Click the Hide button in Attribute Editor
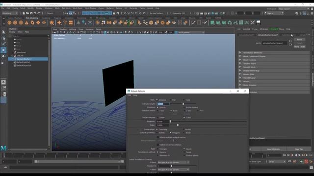Image resolution: width=314 pixels, height=176 pixels. coord(302,47)
